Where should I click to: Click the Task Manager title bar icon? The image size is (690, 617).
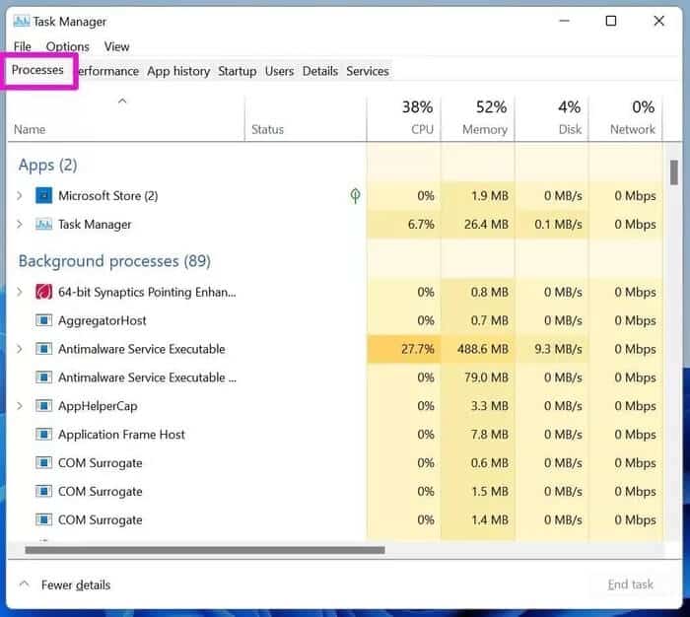pos(22,21)
